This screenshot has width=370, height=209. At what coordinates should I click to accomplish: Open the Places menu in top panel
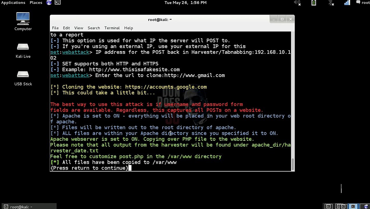click(x=36, y=3)
